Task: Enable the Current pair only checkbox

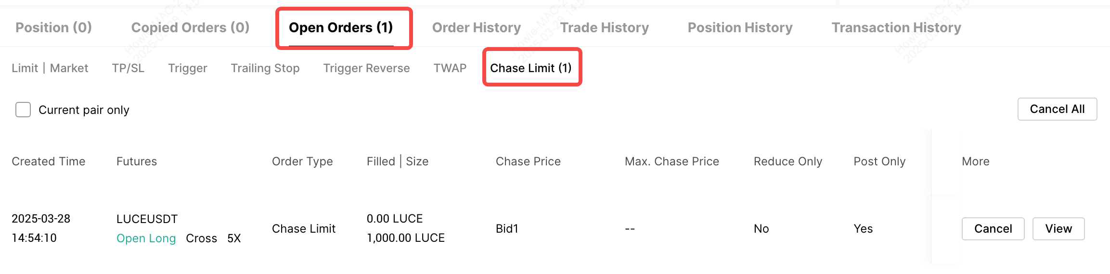Action: pyautogui.click(x=23, y=110)
